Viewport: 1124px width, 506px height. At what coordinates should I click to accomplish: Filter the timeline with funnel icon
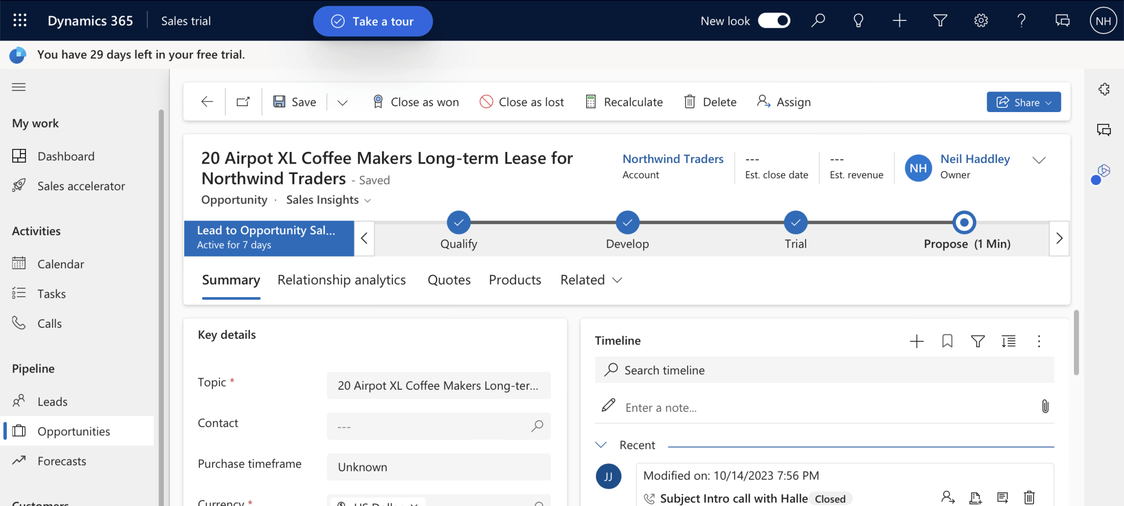977,341
